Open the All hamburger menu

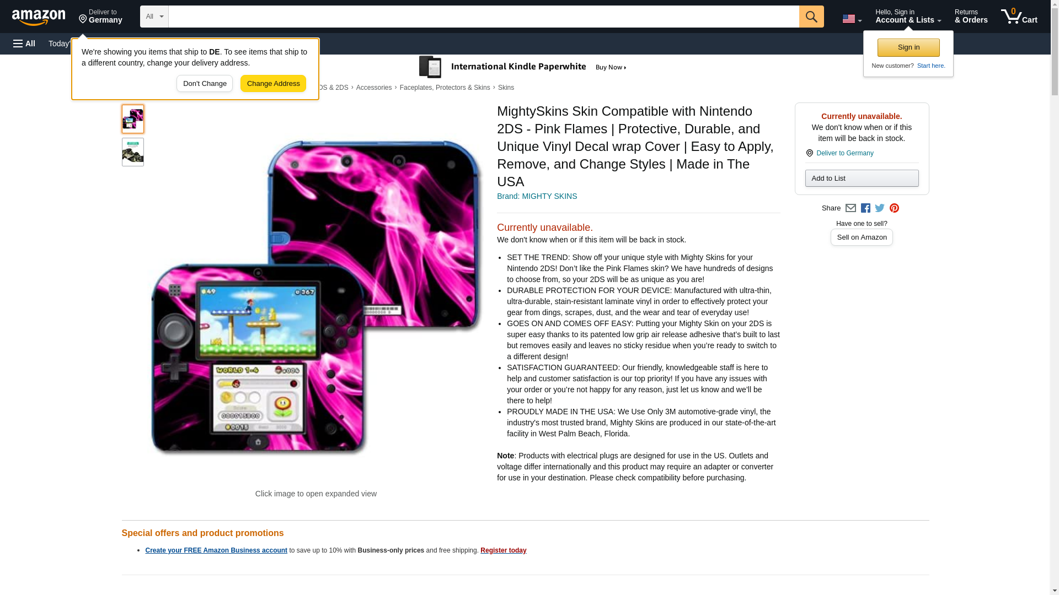24,44
